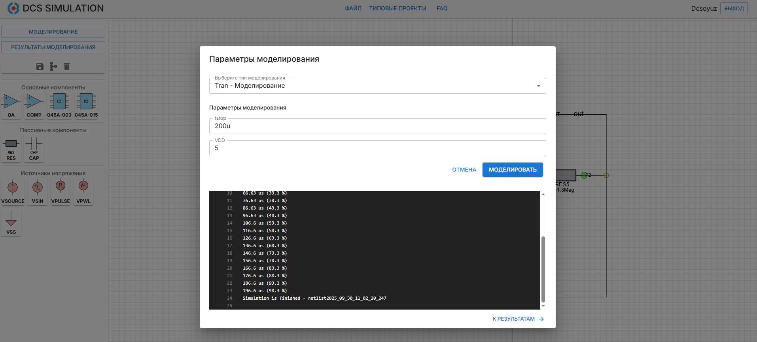
Task: Click the save diskette icon
Action: click(x=40, y=66)
